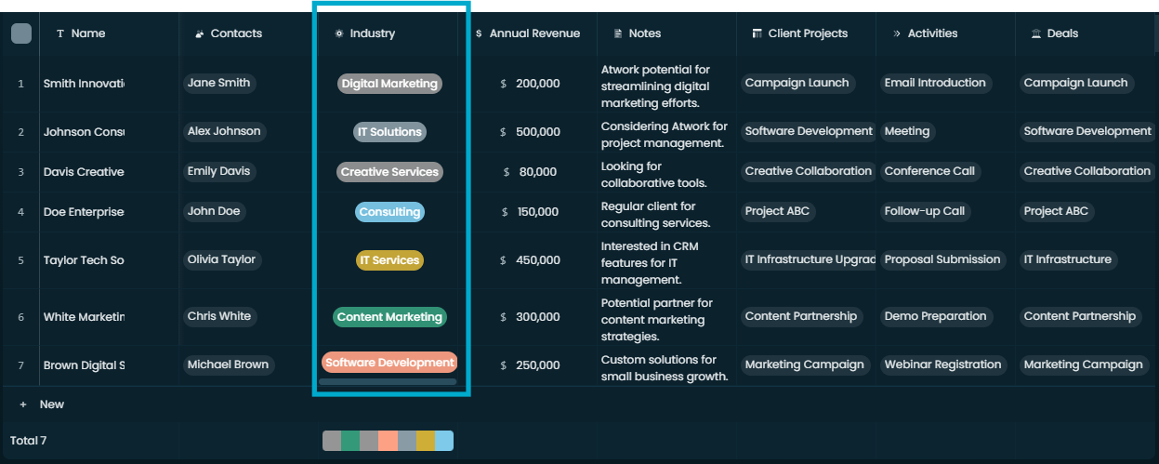Open Olivia Taylor contact chip
The height and width of the screenshot is (464, 1159).
(x=221, y=259)
